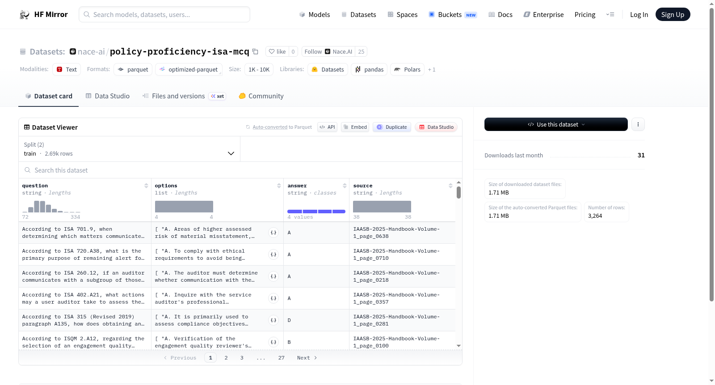The image size is (715, 385).
Task: Expand the cell in ISA 720.A38 row
Action: point(273,254)
